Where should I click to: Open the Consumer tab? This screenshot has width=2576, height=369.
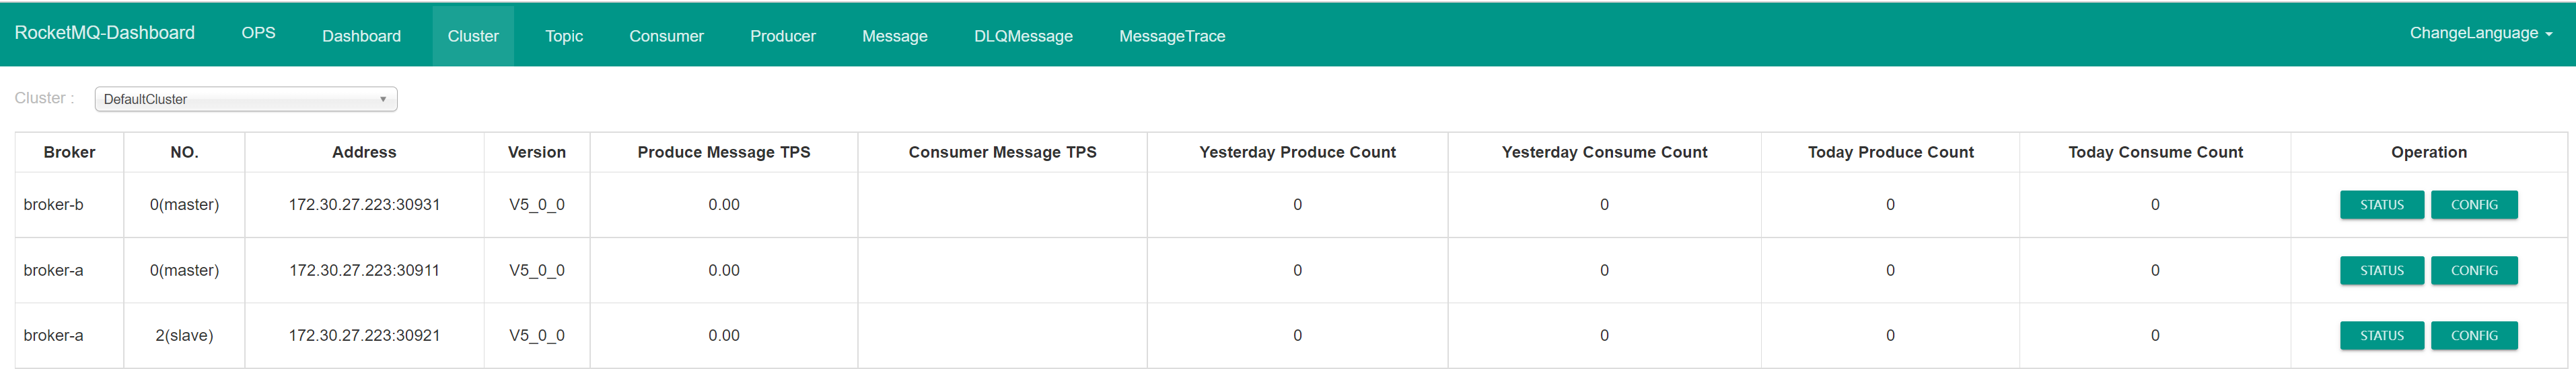point(666,36)
